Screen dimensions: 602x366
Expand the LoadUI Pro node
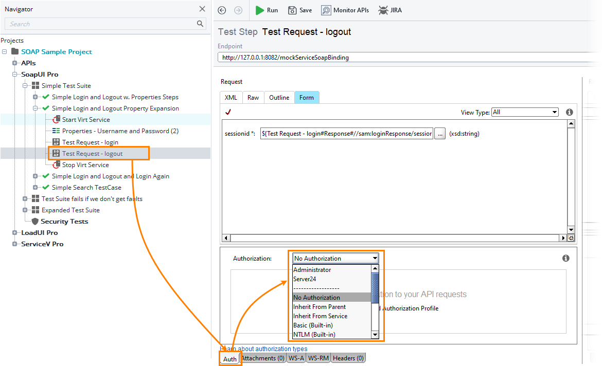(14, 232)
